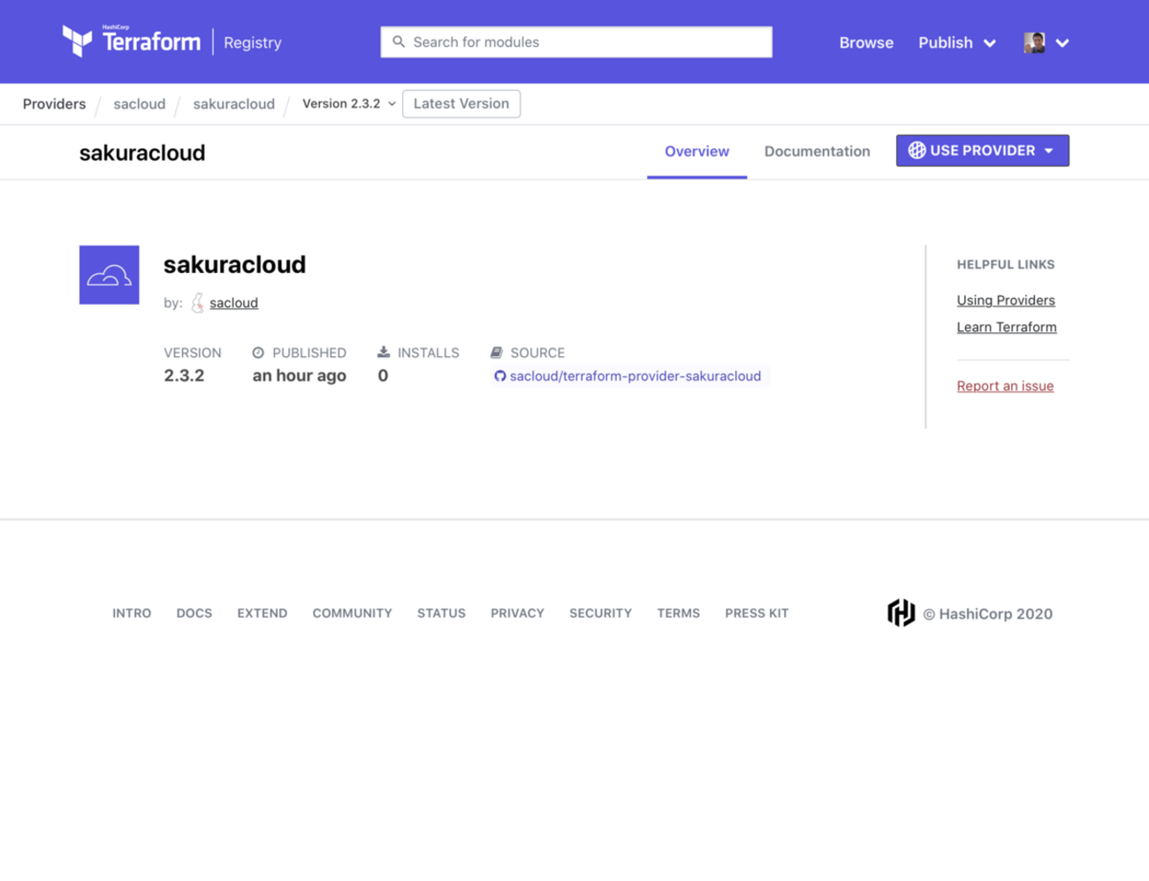The width and height of the screenshot is (1149, 881).
Task: Open the sacloud author link
Action: [x=233, y=303]
